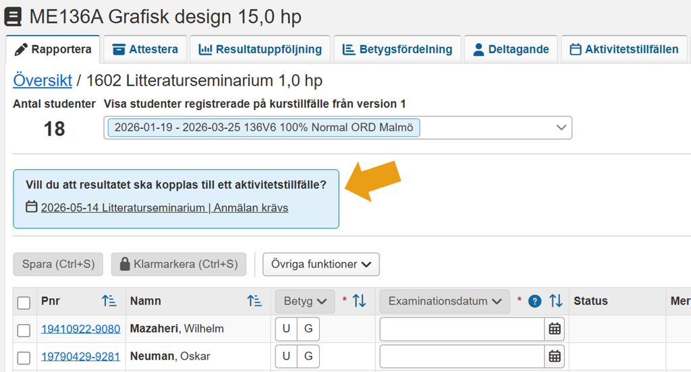The width and height of the screenshot is (691, 372).
Task: Click the examination date field for Neuman
Action: pyautogui.click(x=462, y=356)
